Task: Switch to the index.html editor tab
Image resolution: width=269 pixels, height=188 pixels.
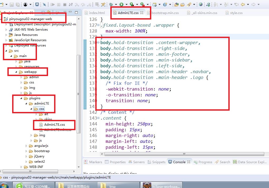Action: click(x=95, y=13)
